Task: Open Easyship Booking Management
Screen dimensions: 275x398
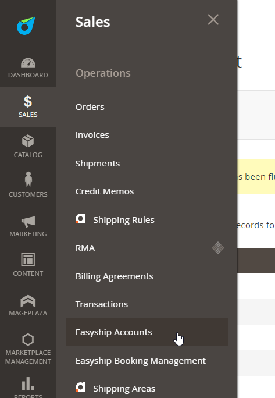Action: pos(141,361)
